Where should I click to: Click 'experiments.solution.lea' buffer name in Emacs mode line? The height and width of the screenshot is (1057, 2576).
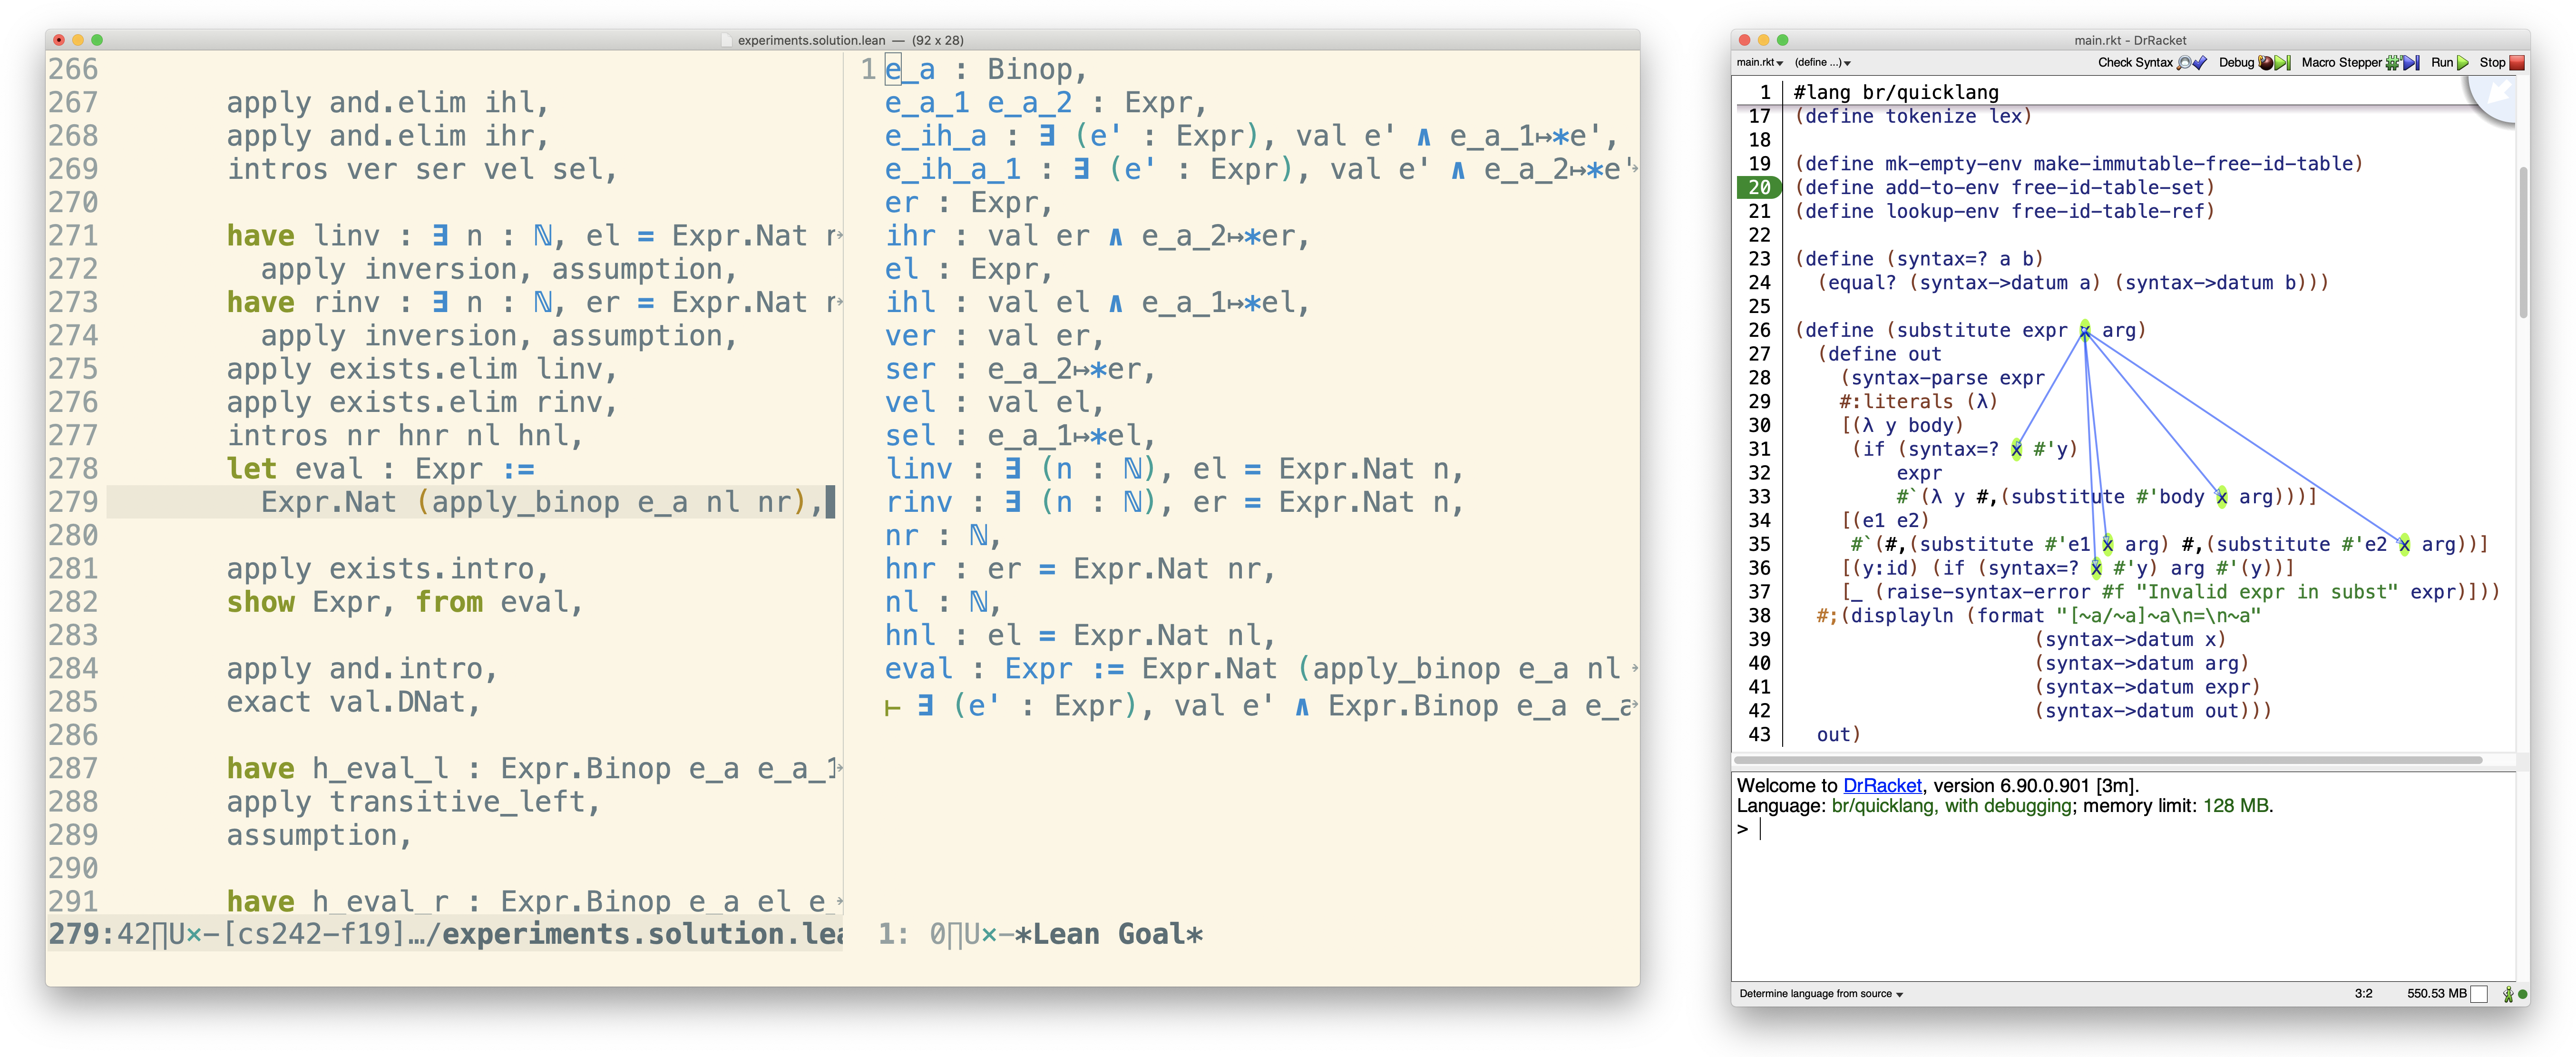642,934
